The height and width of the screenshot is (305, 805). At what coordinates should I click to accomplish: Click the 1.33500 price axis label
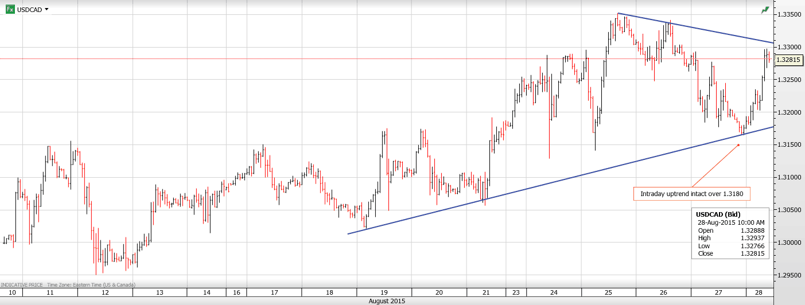(788, 14)
